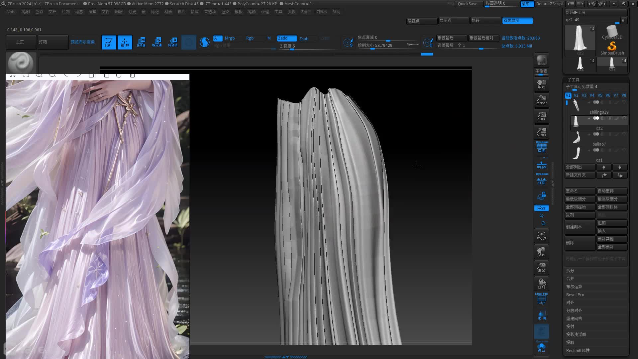Enable XYZ rotation mode
Image resolution: width=638 pixels, height=359 pixels.
541,208
